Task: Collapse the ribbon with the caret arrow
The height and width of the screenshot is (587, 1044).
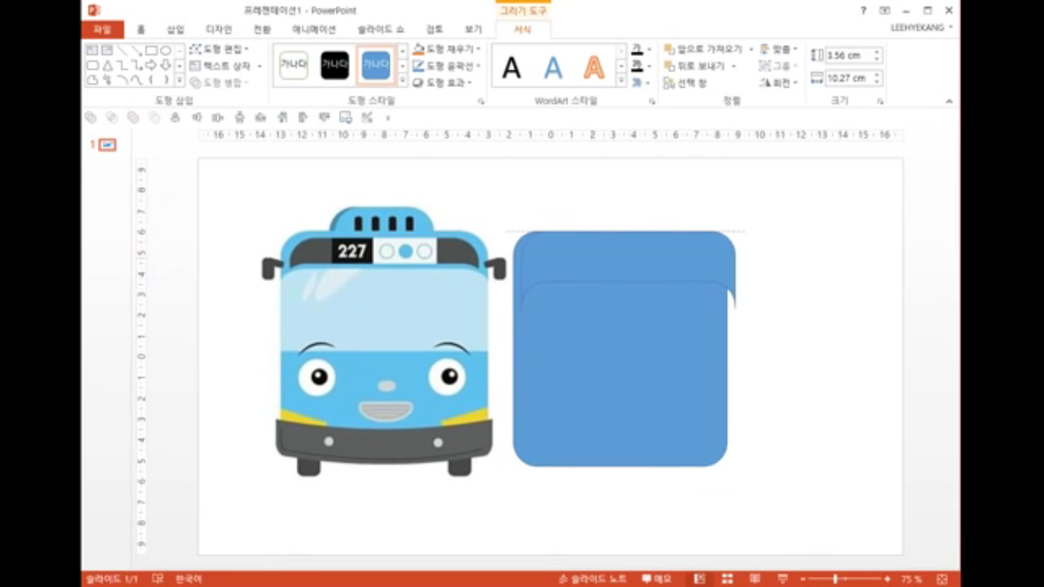Action: pos(949,101)
